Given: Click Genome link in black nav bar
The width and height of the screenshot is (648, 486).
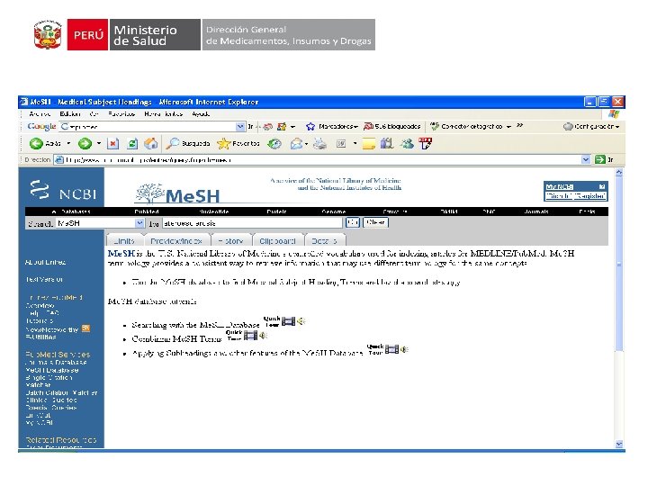Looking at the screenshot, I should point(334,211).
